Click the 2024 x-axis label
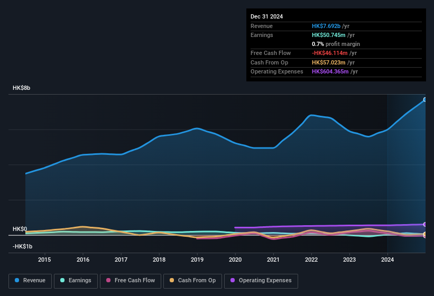Image resolution: width=434 pixels, height=296 pixels. tap(387, 260)
